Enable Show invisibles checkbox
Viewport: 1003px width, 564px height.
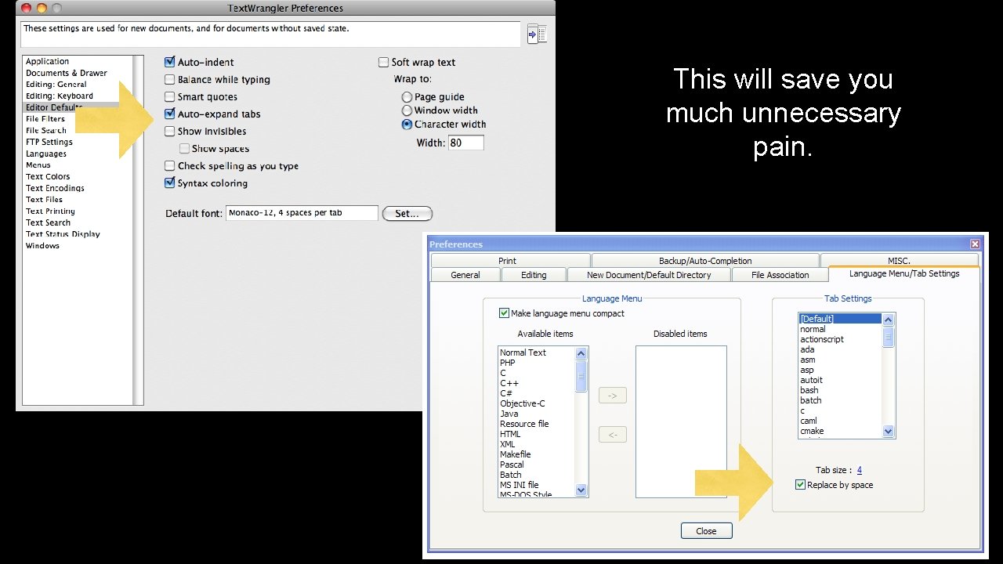[169, 131]
